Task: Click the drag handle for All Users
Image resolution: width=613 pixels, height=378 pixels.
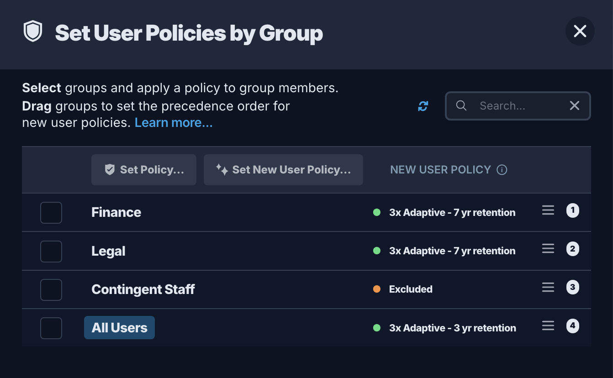Action: pyautogui.click(x=548, y=325)
